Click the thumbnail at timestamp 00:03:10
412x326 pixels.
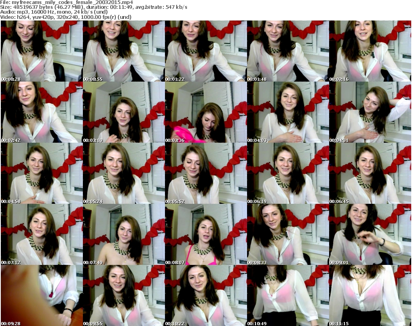pyautogui.click(x=124, y=112)
